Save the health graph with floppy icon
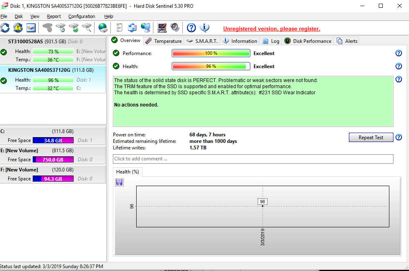The image size is (409, 271). (119, 182)
